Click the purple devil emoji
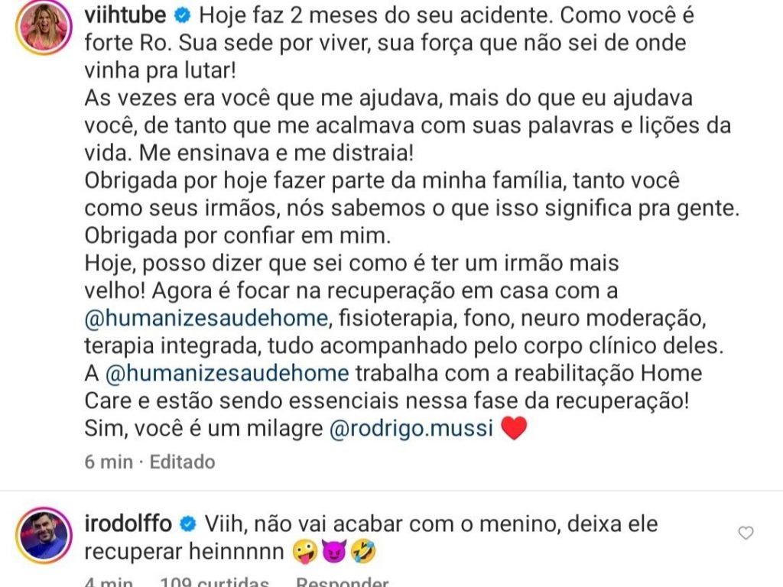This screenshot has height=587, width=783. (334, 552)
